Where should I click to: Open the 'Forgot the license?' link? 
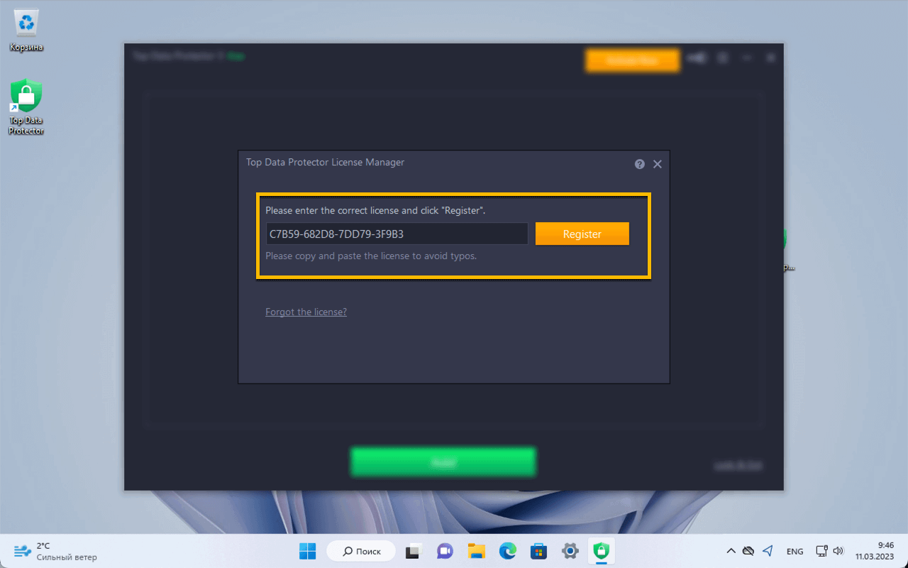point(306,312)
